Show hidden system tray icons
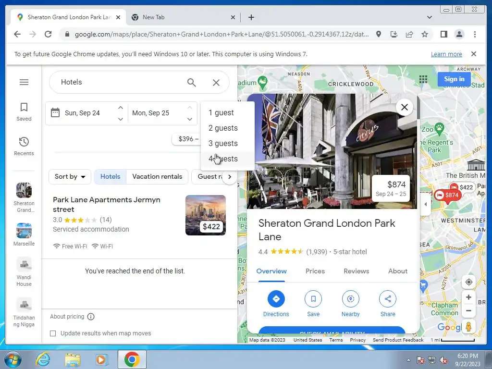The image size is (492, 369). click(x=408, y=360)
